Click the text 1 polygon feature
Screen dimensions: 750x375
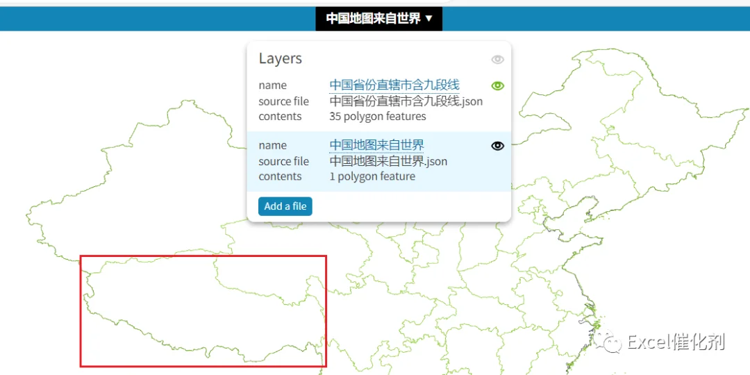click(372, 176)
